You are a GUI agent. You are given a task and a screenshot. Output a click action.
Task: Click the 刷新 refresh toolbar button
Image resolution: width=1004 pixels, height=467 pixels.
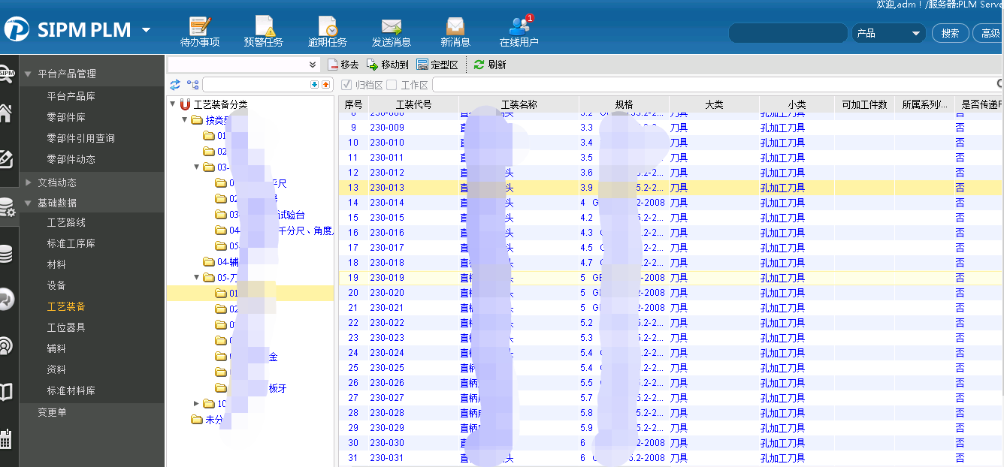pyautogui.click(x=490, y=65)
